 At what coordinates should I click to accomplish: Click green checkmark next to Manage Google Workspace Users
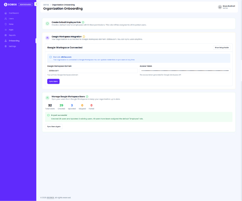click(87, 96)
